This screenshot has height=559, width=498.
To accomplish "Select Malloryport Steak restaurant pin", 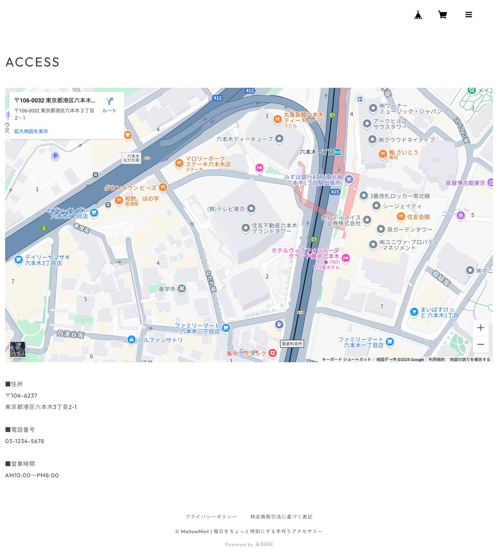I will [179, 163].
